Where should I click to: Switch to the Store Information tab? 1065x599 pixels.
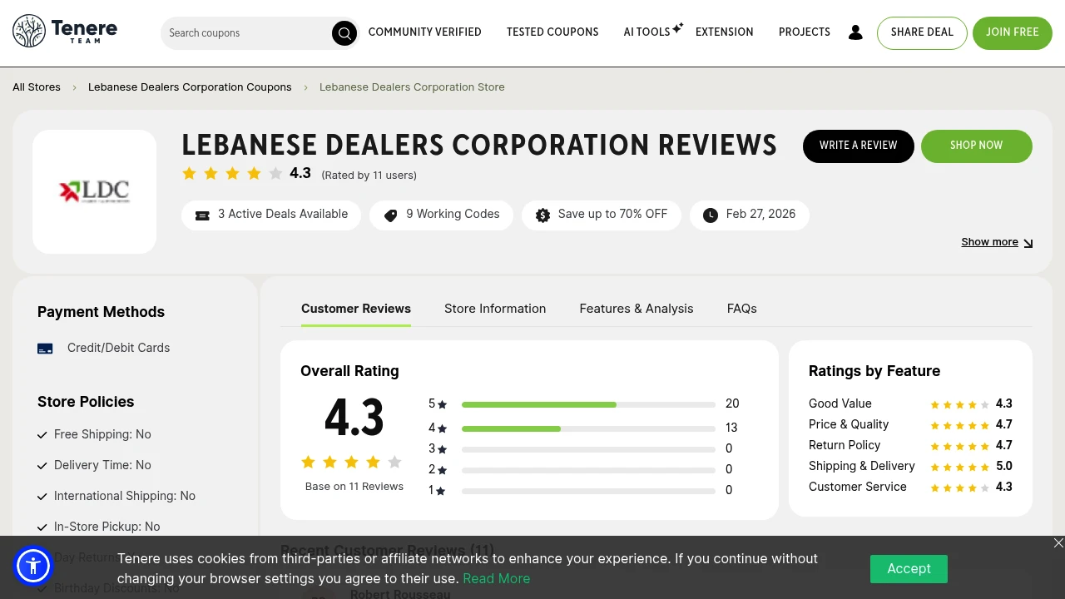495,309
